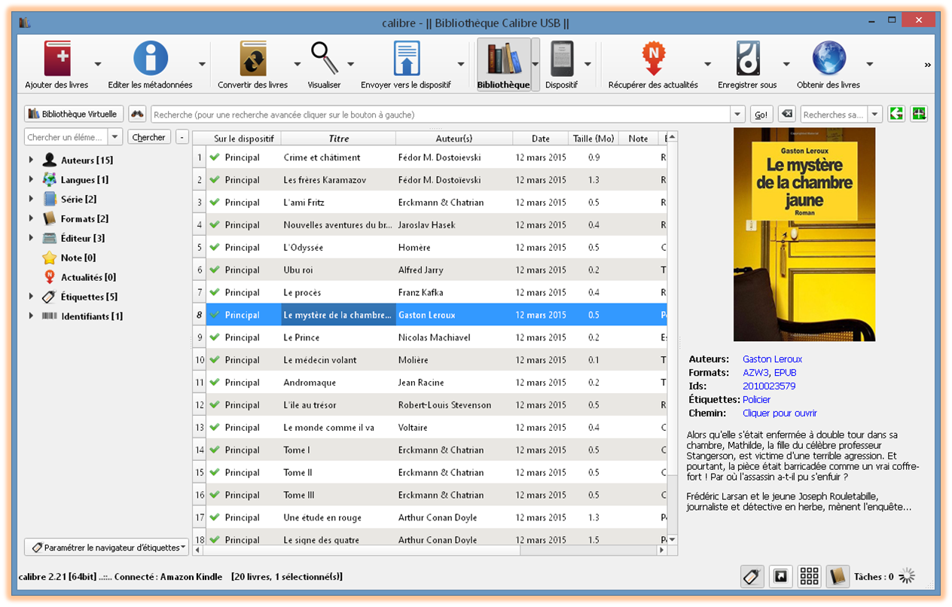Expand the Auteurs [15] tree node

coord(31,160)
